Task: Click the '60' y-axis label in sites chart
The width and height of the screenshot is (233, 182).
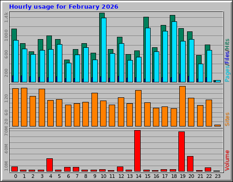Action: pos(6,112)
